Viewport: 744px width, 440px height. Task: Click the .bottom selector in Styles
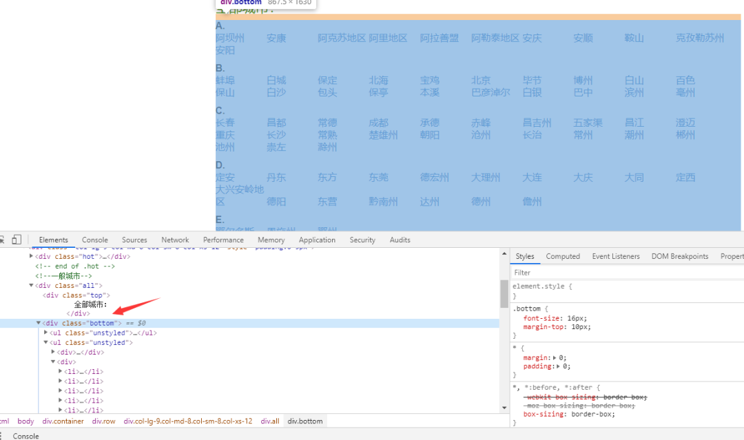(x=526, y=308)
